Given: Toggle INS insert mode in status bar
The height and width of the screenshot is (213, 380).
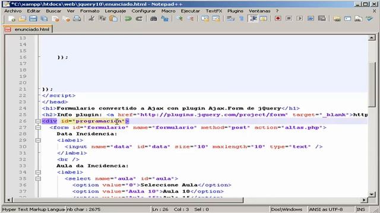Looking at the screenshot, I should 361,209.
